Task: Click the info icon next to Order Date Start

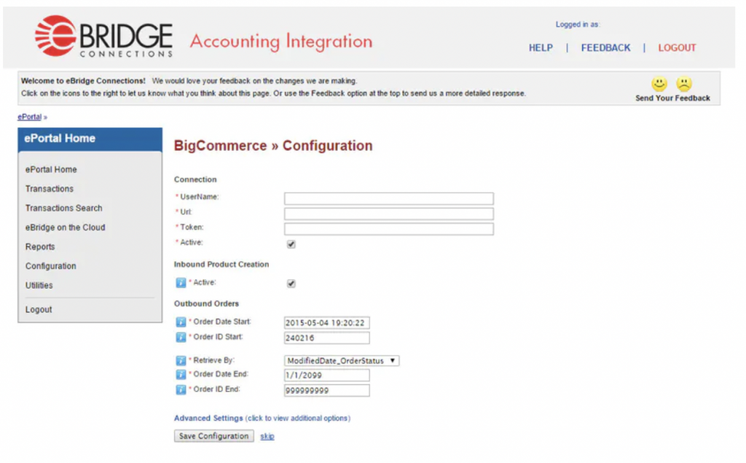Action: [179, 322]
